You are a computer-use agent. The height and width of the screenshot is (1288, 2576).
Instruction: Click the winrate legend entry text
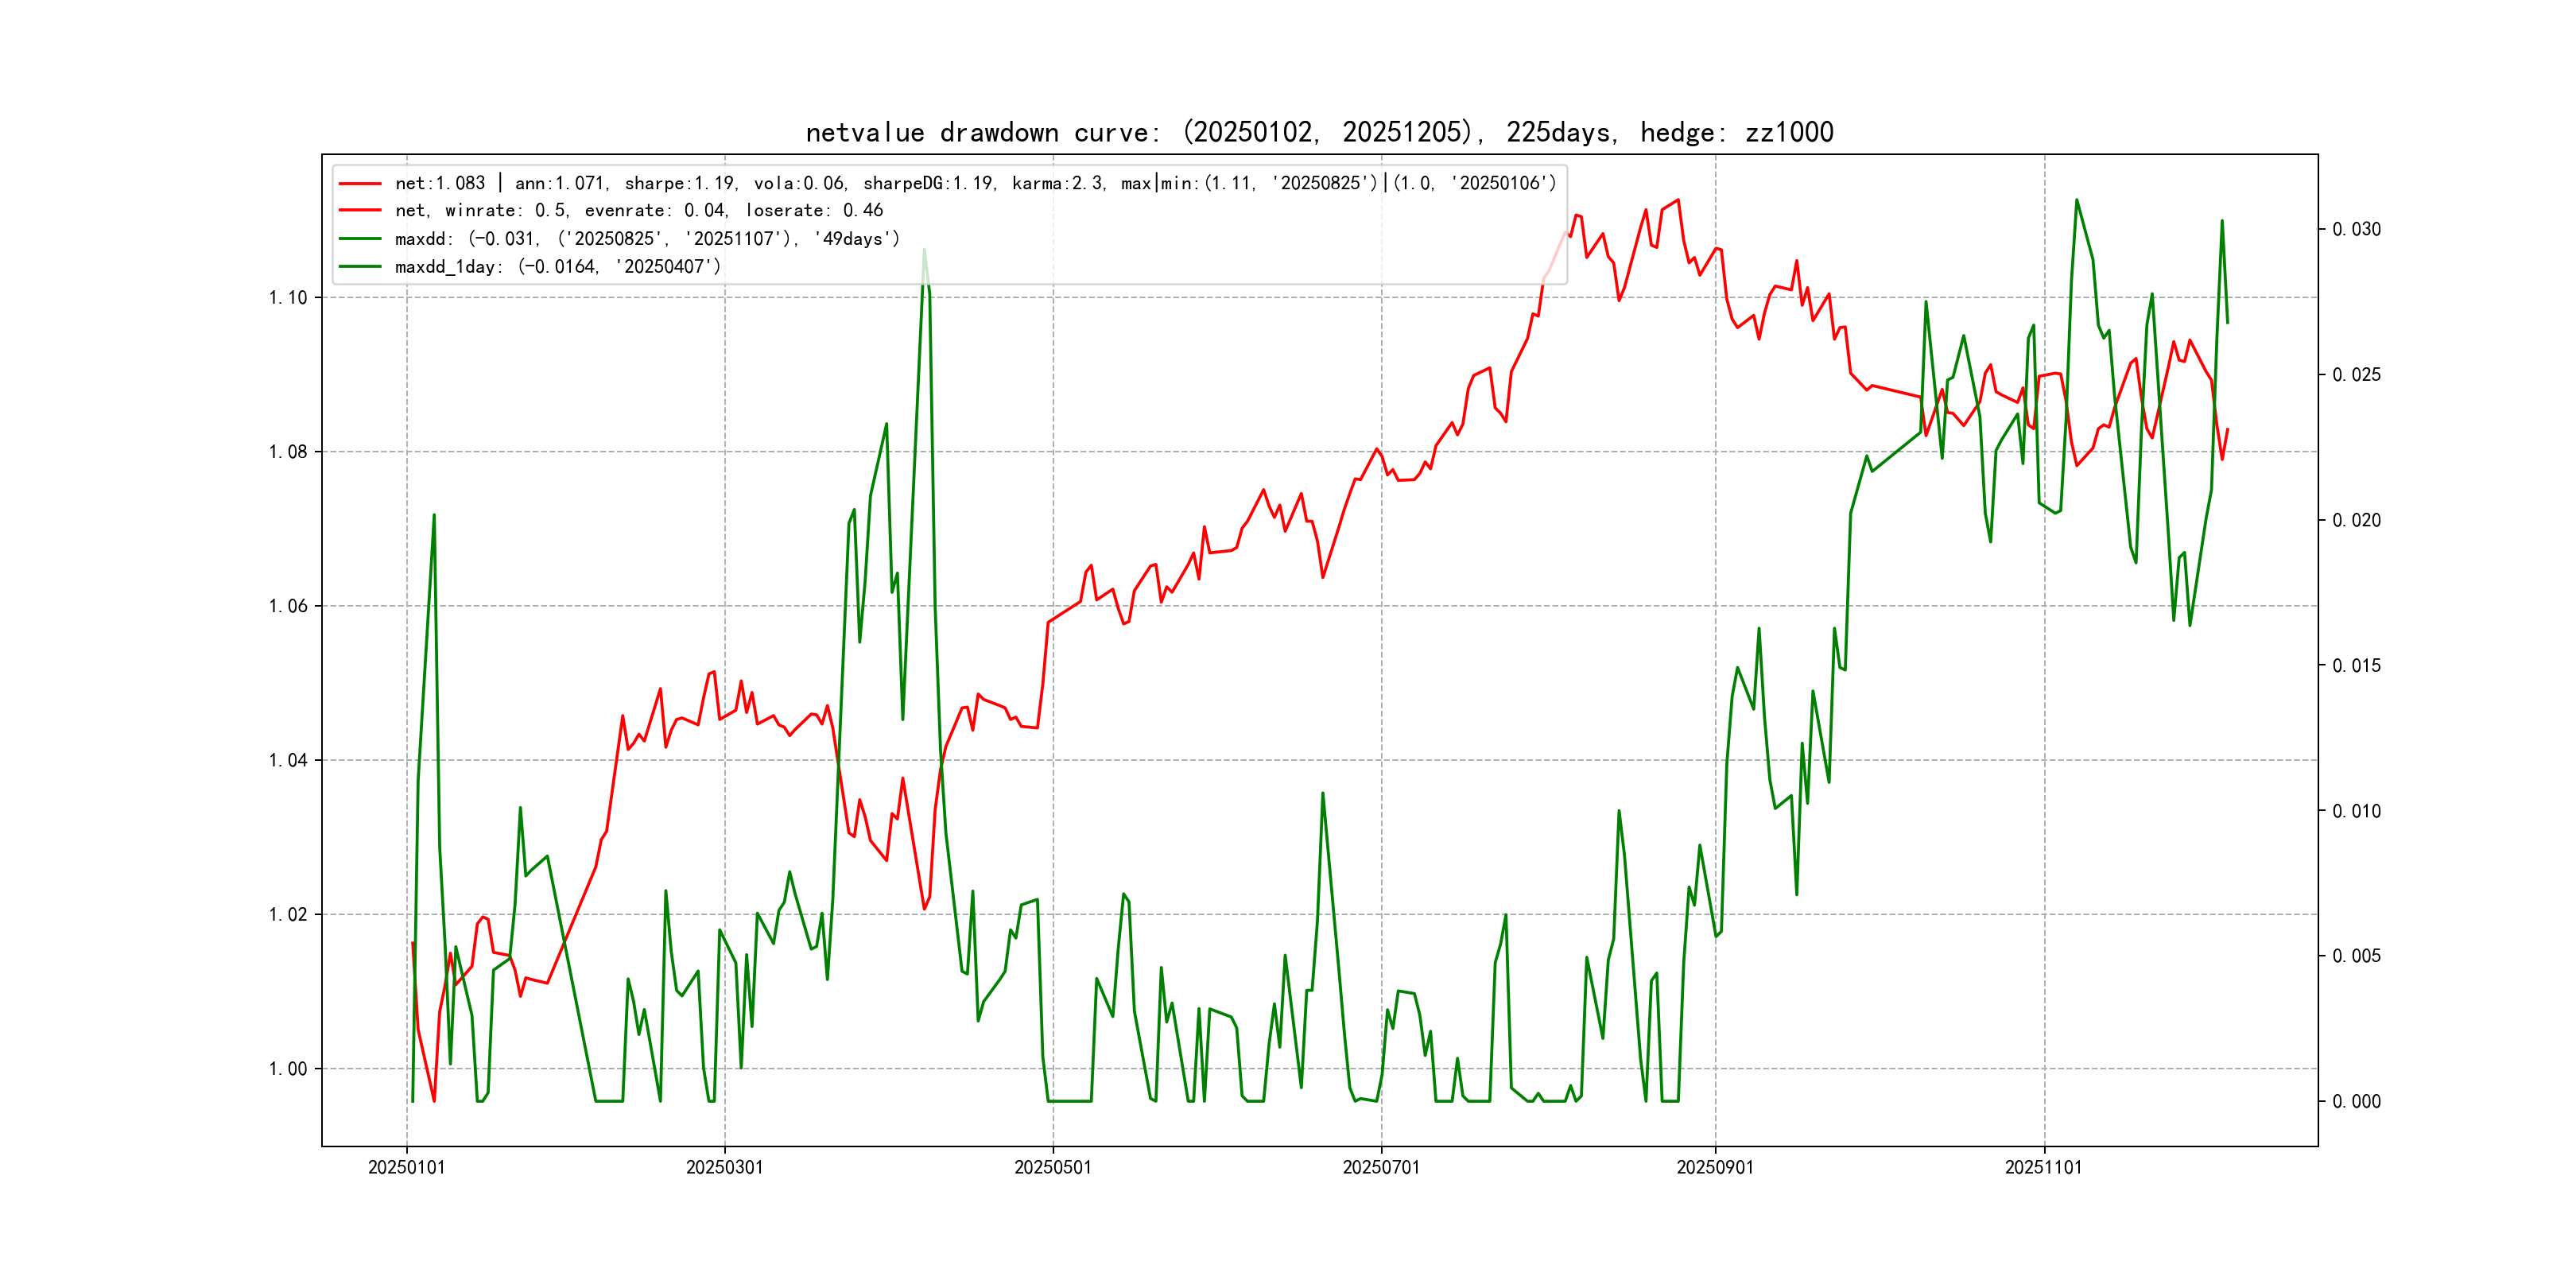click(x=638, y=211)
